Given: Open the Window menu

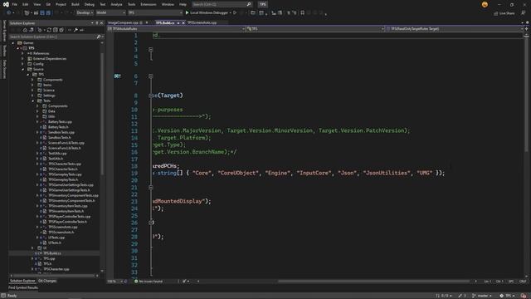Looking at the screenshot, I should coord(168,4).
